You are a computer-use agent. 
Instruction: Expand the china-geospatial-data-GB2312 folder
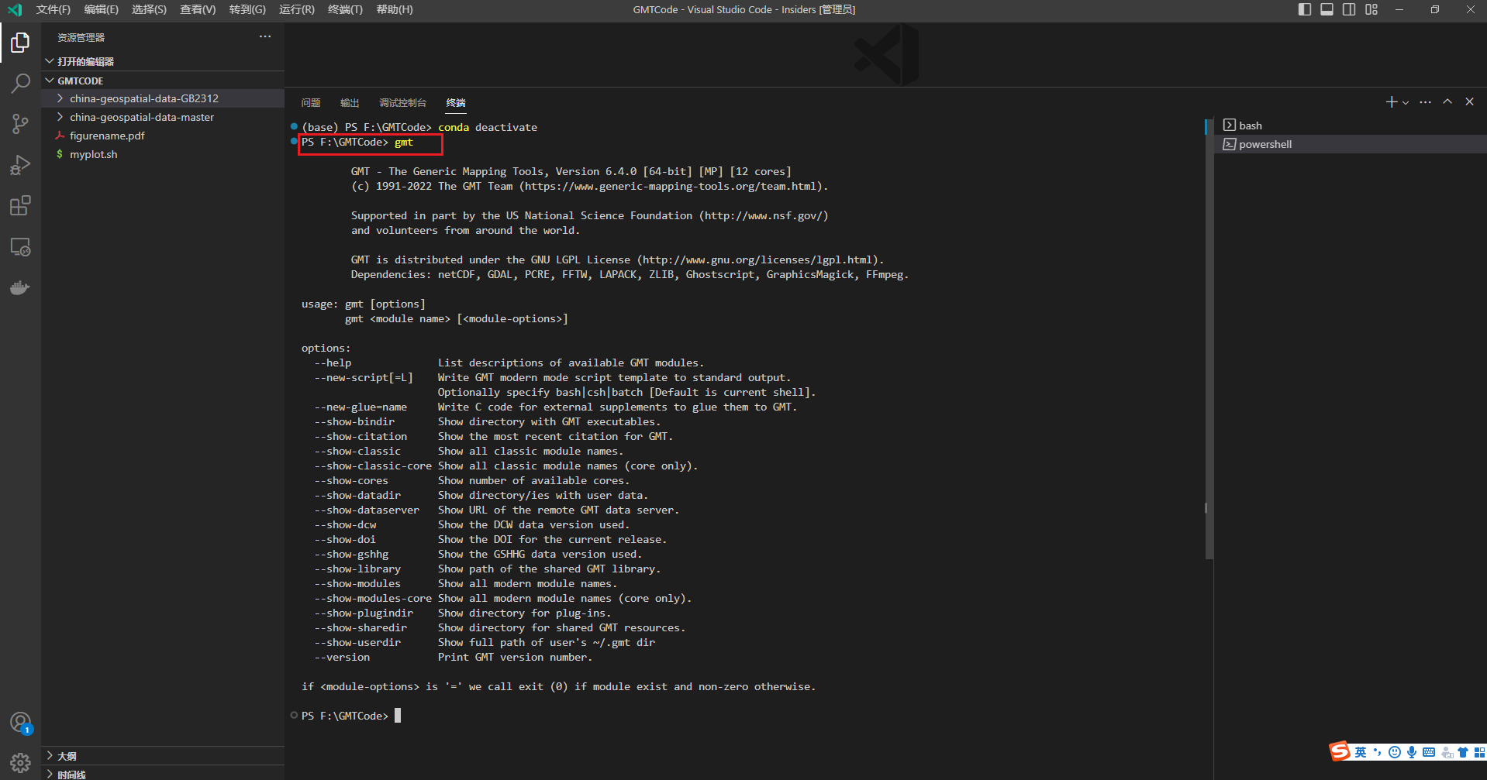tap(163, 98)
